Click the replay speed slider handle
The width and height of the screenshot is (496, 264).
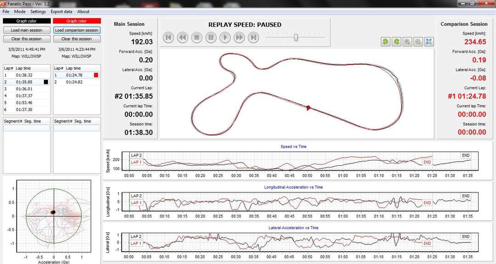pyautogui.click(x=296, y=38)
